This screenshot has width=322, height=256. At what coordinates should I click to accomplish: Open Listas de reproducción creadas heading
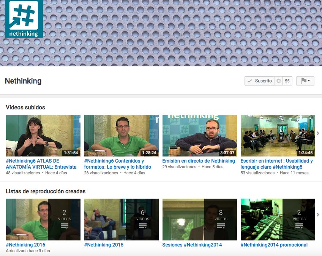(46, 191)
